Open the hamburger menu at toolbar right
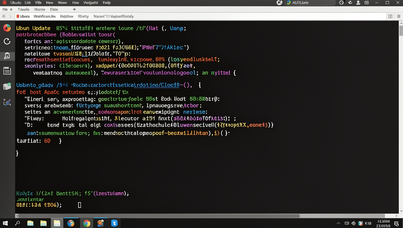This screenshot has width=403, height=228. tap(399, 16)
